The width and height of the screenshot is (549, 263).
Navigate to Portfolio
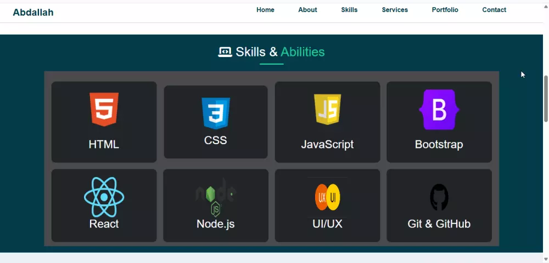tap(445, 10)
